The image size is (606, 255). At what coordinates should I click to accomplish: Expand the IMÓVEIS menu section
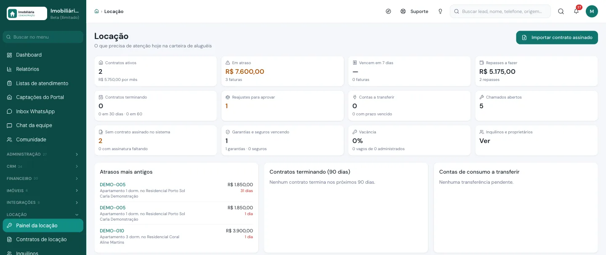pos(43,190)
